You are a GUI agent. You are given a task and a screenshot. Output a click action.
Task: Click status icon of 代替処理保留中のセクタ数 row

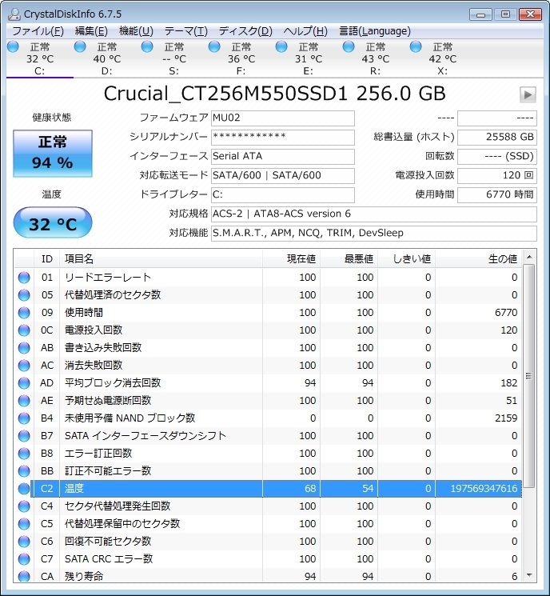point(24,524)
